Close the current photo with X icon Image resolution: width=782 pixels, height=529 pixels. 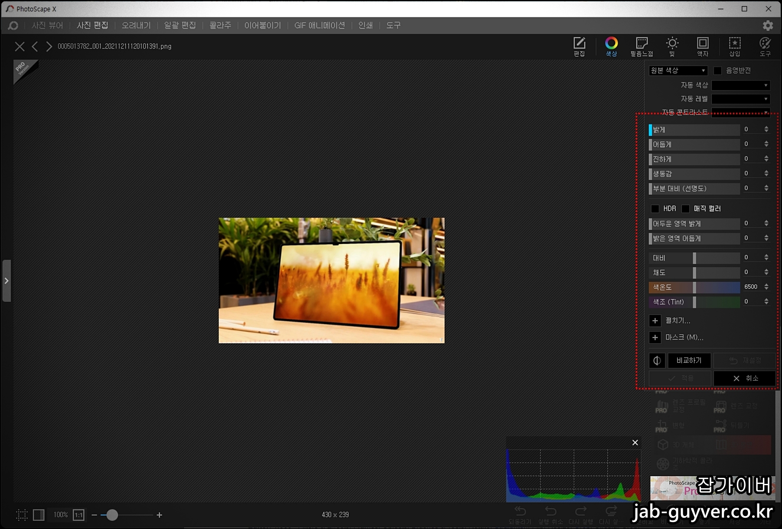[20, 46]
